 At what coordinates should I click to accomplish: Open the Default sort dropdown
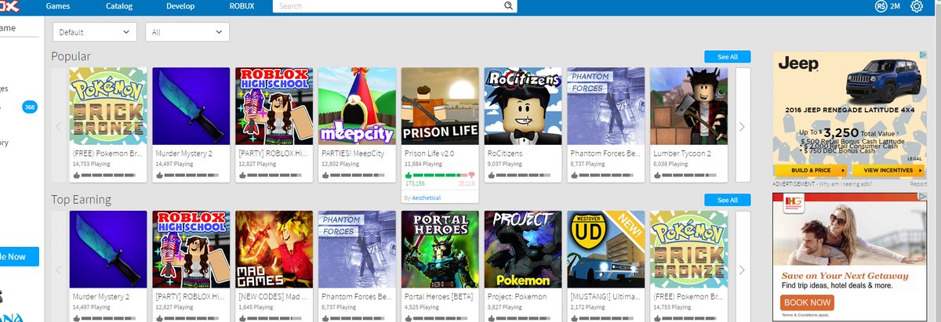95,32
